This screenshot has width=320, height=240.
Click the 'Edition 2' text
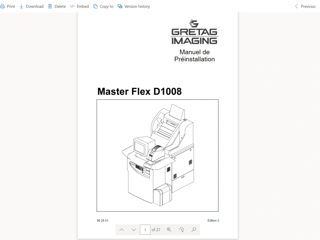click(x=213, y=220)
